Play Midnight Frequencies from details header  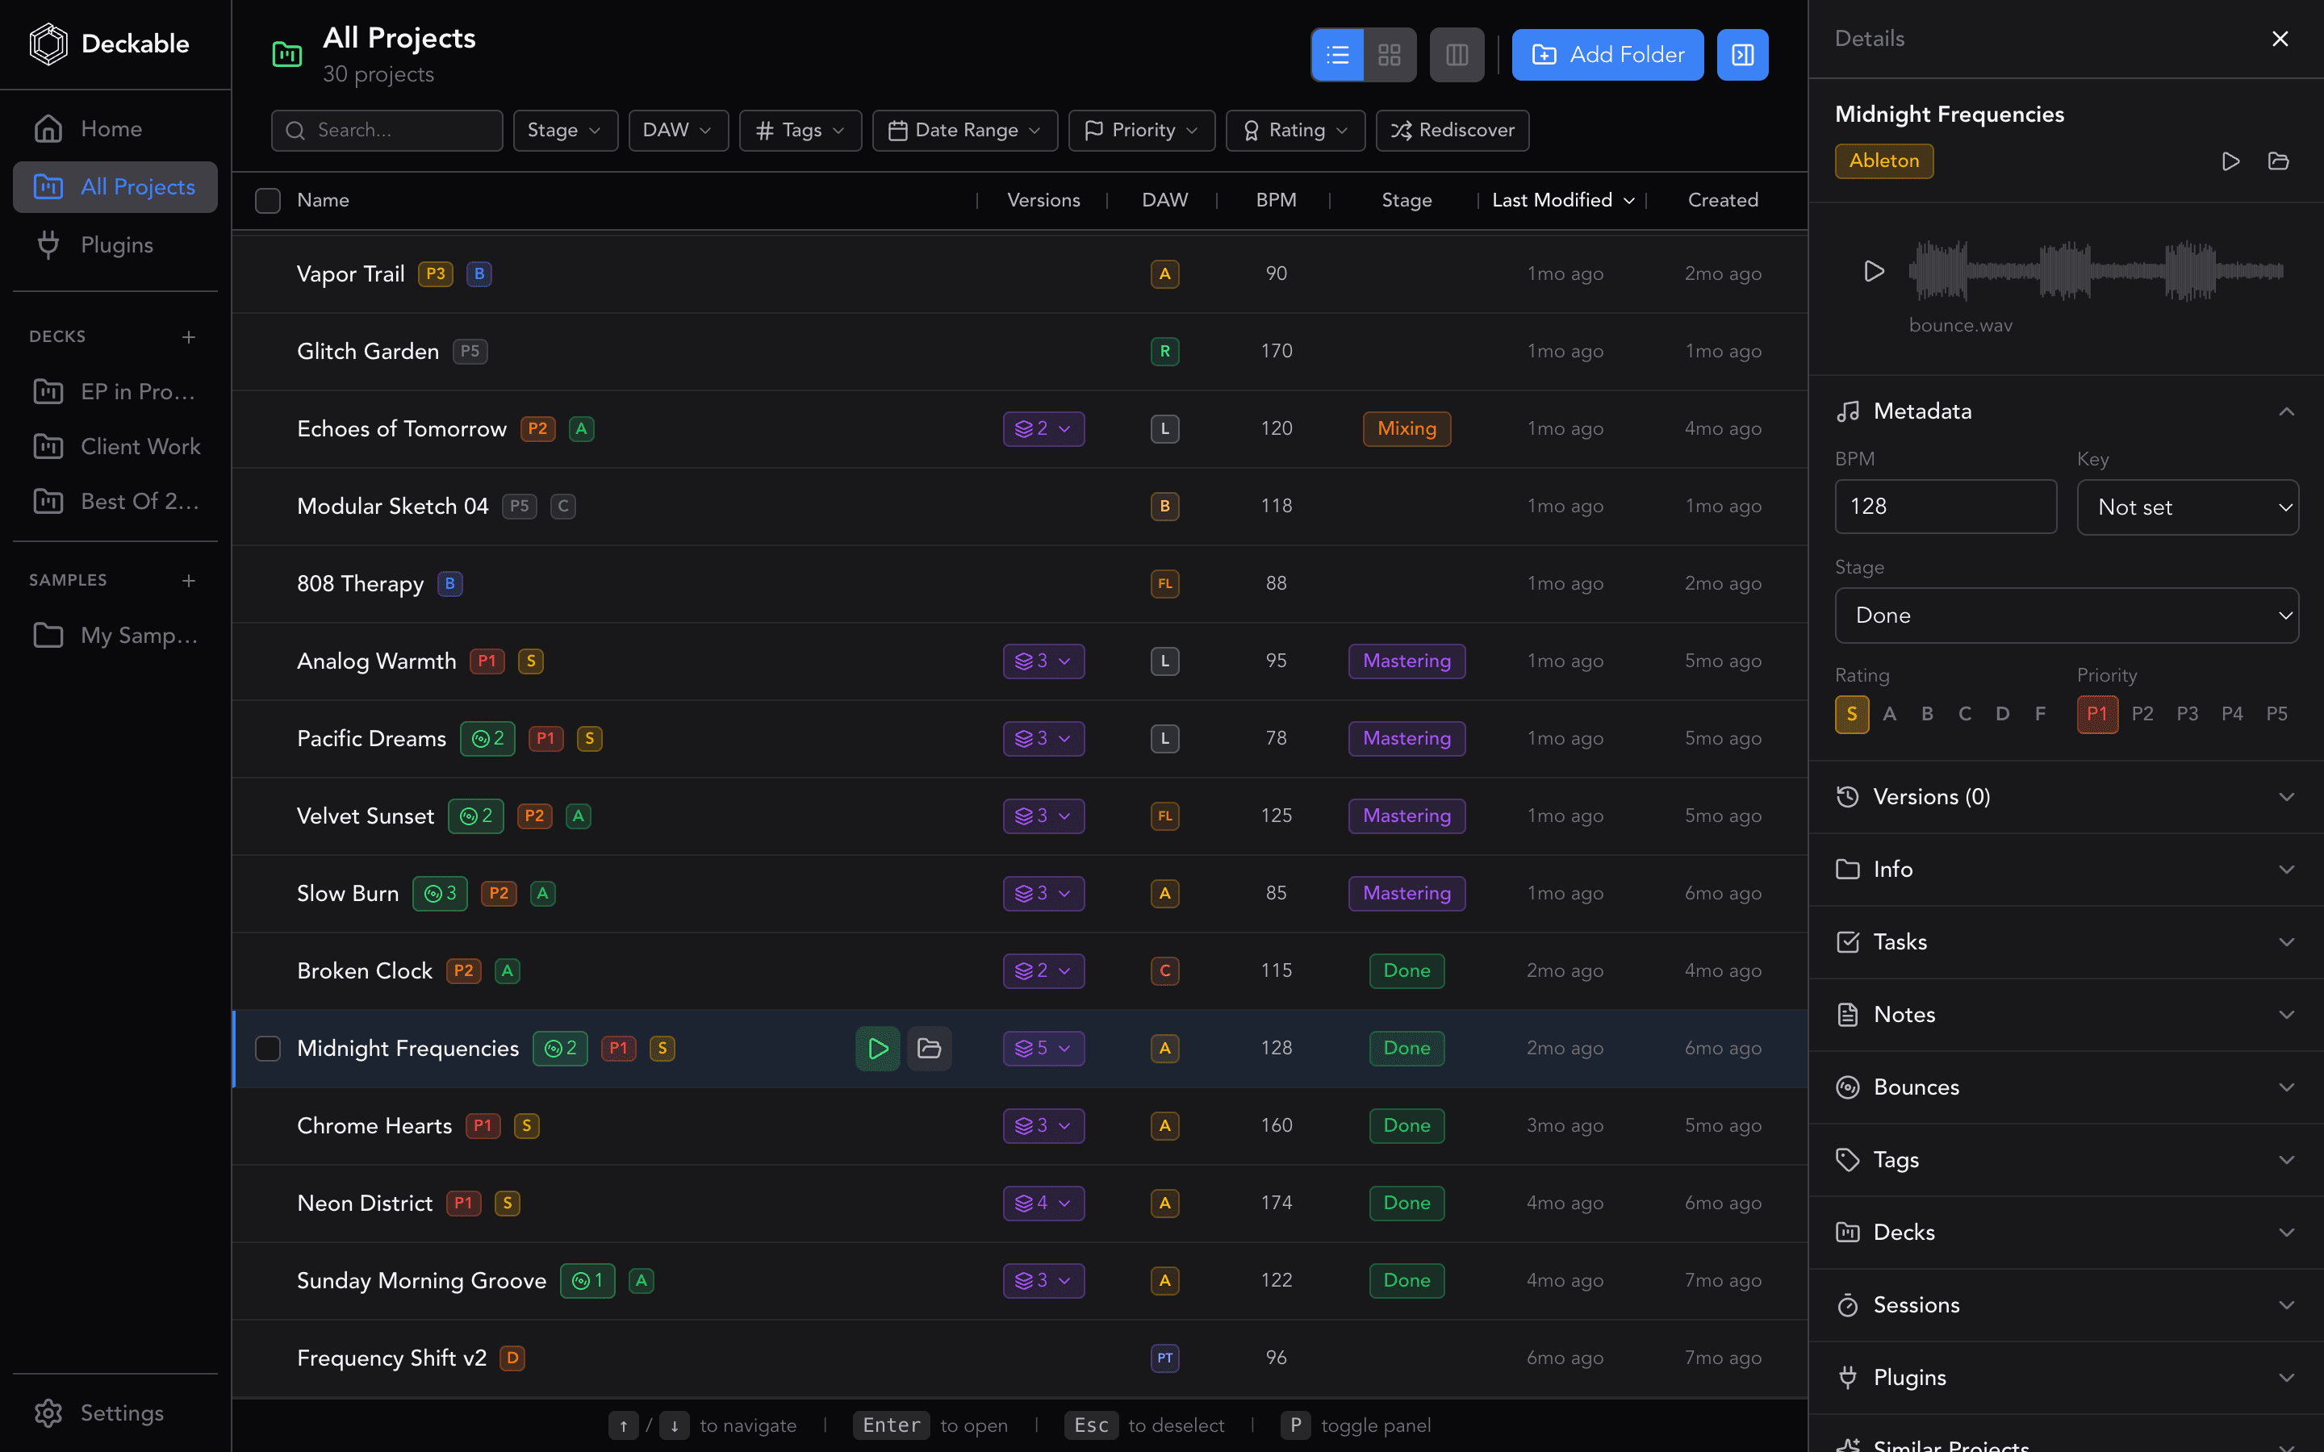2231,161
